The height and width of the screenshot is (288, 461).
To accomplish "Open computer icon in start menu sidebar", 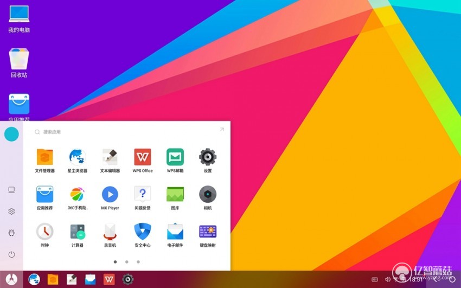I will tap(11, 190).
